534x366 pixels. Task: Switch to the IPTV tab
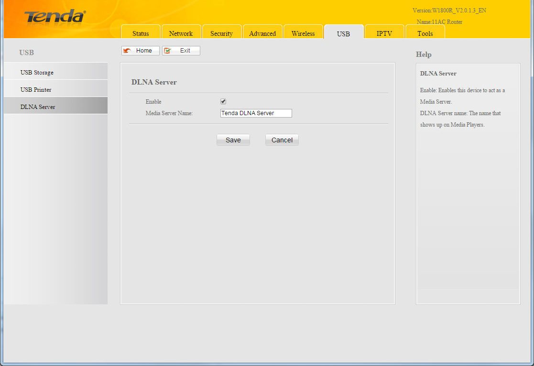(384, 33)
